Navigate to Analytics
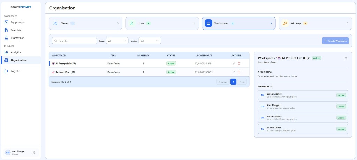 (x=21, y=52)
